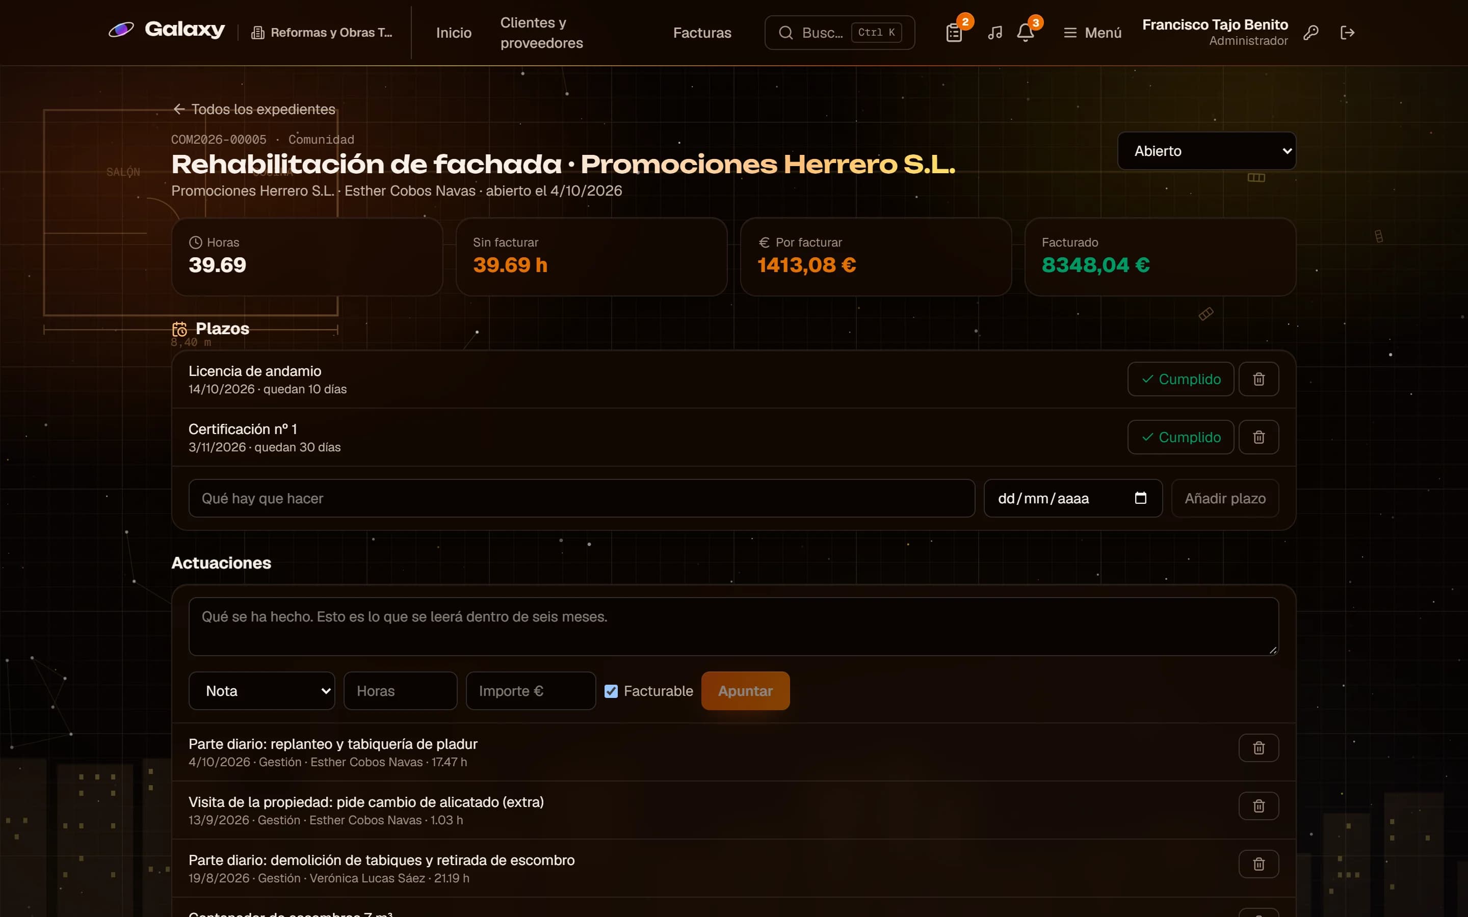Open the Menú hamburger menu
Screen dimensions: 1468x917
1092,33
